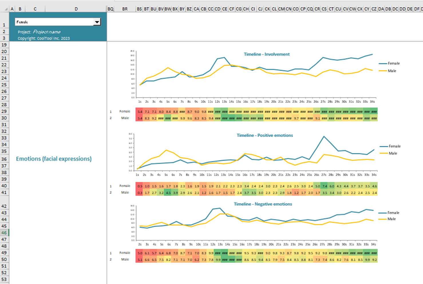
Task: Select row 46 header
Action: pos(4,233)
